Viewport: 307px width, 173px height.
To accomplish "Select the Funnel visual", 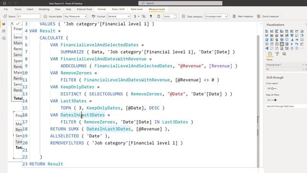I will (x=292, y=36).
